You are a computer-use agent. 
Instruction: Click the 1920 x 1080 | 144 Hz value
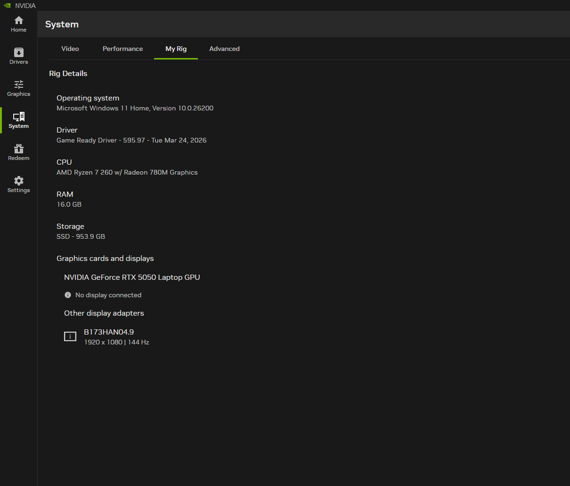coord(116,342)
